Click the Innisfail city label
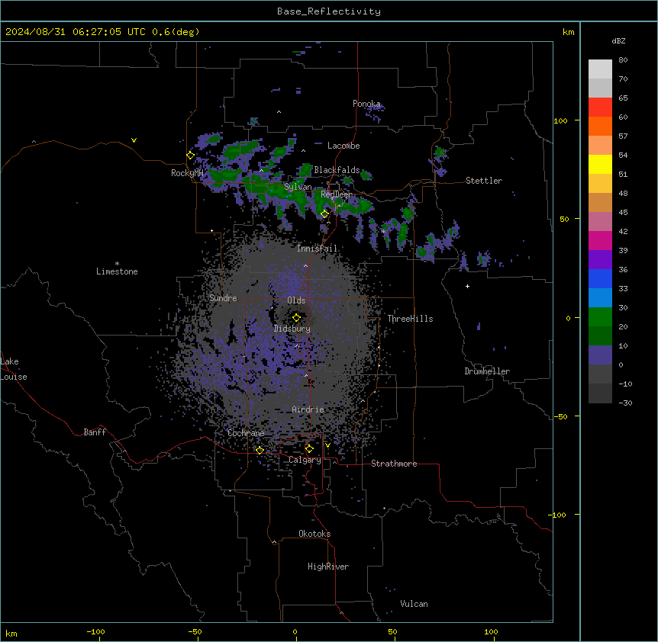Viewport: 658px width, 642px height. (x=318, y=249)
